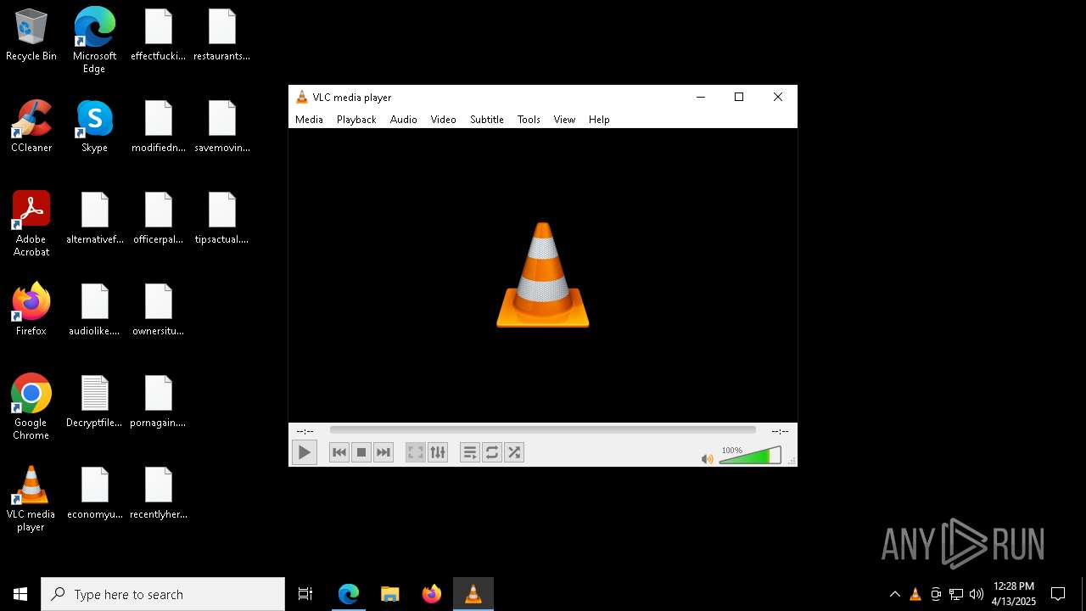Open Firefox from the taskbar
Viewport: 1086px width, 611px height.
(432, 594)
